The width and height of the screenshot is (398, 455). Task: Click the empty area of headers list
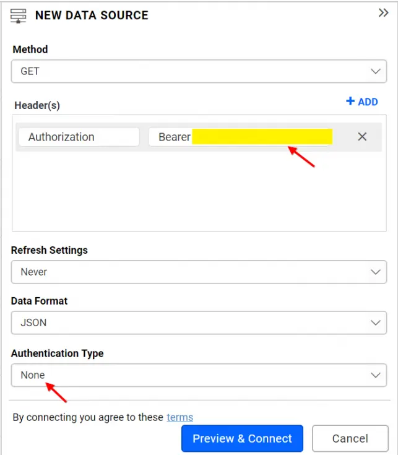[198, 192]
